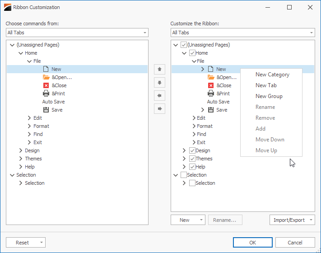The height and width of the screenshot is (253, 321).
Task: Expand the Save item in right tree
Action: point(202,110)
